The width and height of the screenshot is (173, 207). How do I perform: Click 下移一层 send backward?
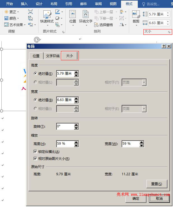tap(104, 18)
